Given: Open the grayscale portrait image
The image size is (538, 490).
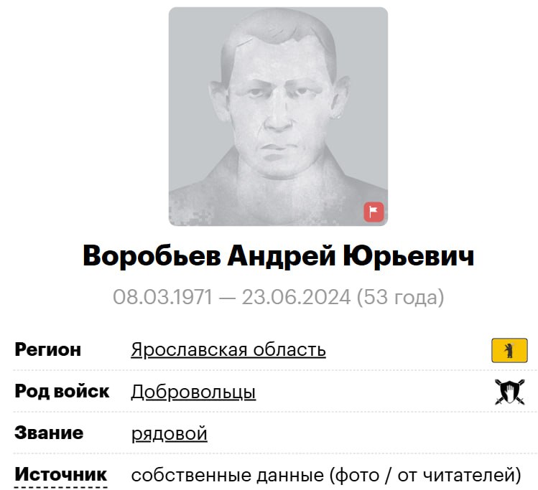Looking at the screenshot, I should [x=278, y=116].
